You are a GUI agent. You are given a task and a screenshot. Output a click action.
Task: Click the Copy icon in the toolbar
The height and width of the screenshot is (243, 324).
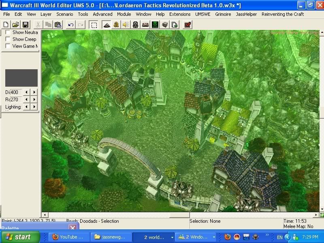point(48,25)
